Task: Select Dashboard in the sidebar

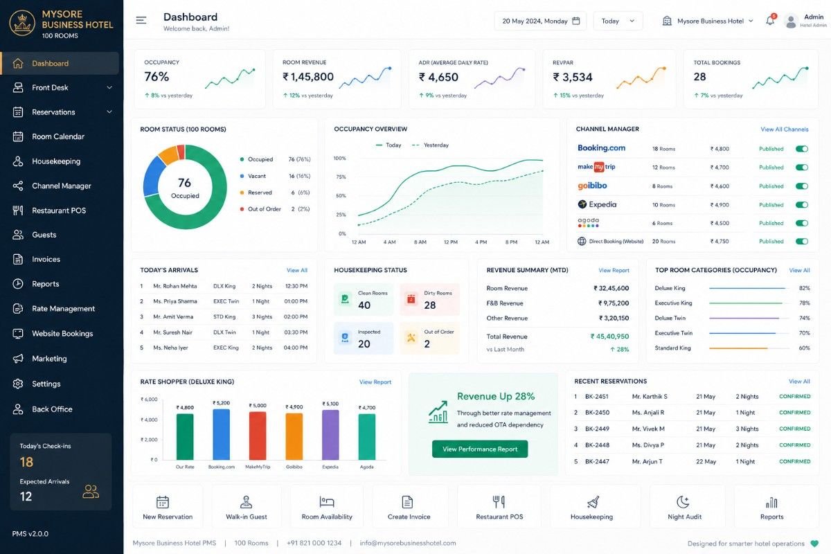Action: pyautogui.click(x=60, y=63)
